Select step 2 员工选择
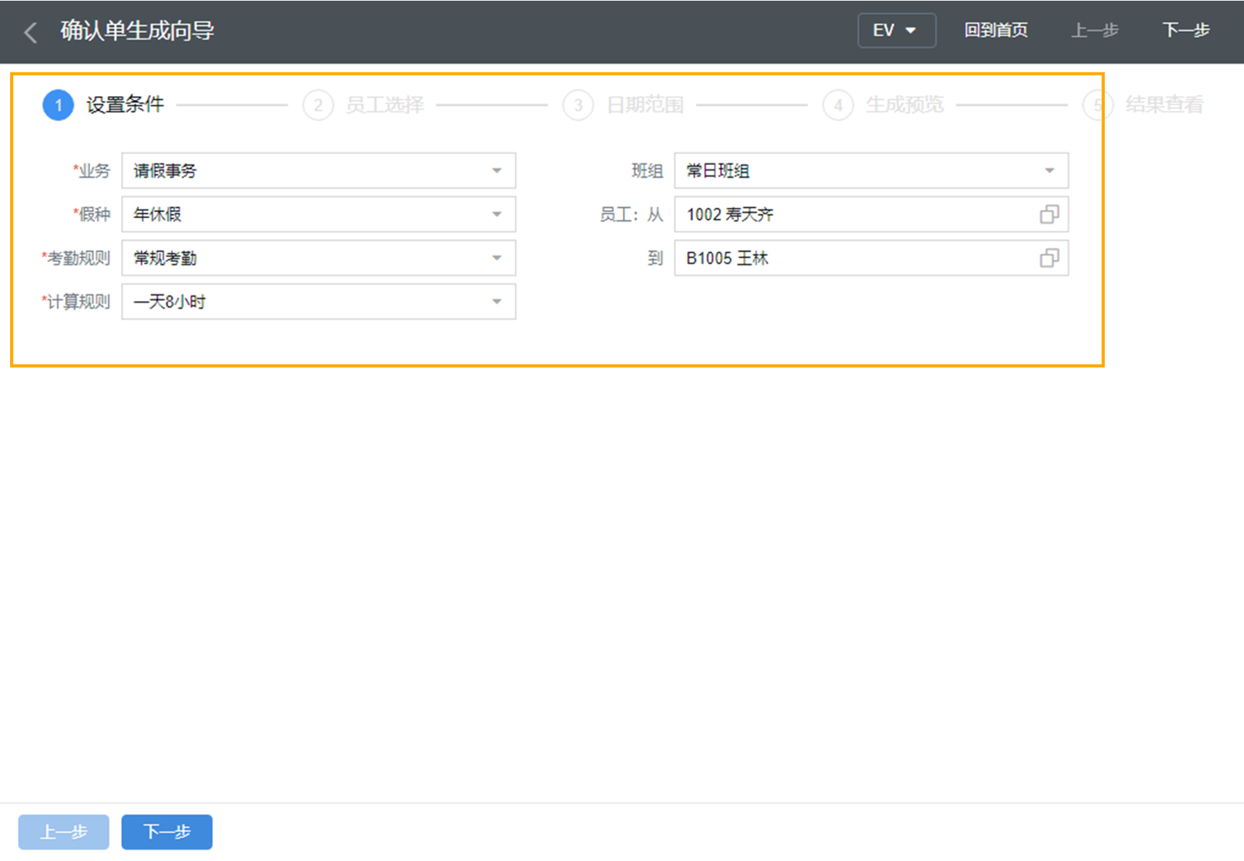The height and width of the screenshot is (861, 1244). pos(364,105)
